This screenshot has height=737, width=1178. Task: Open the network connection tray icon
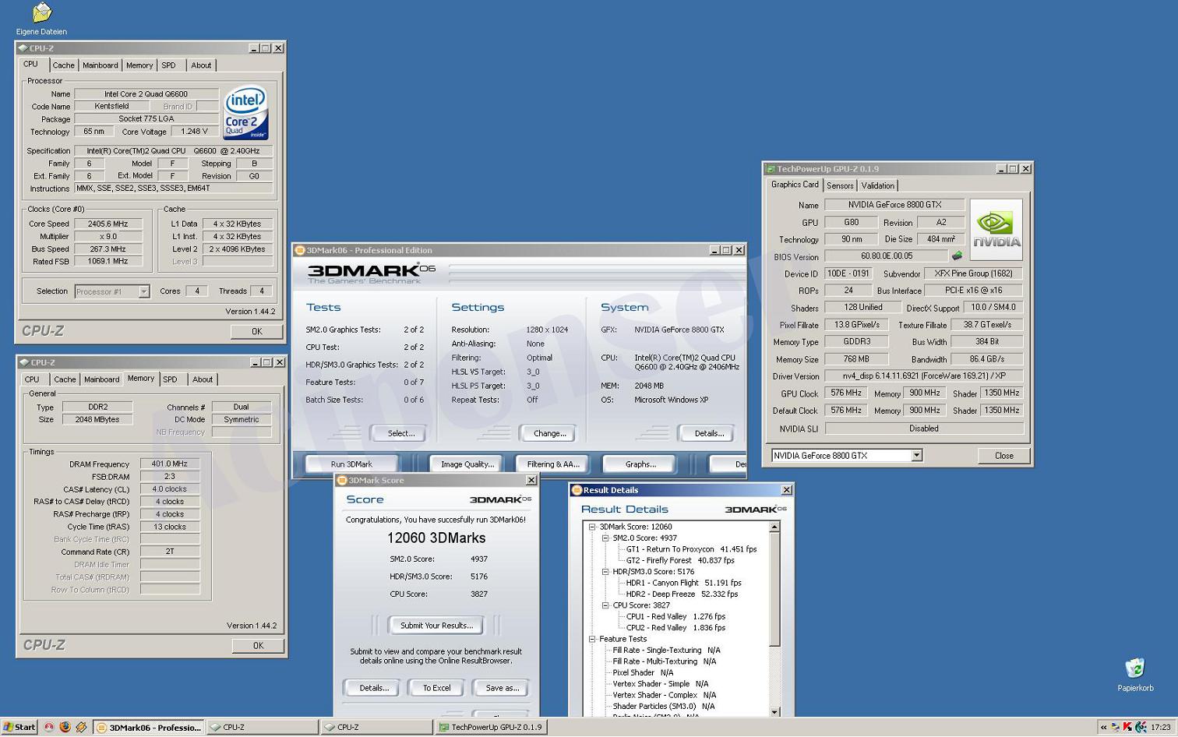pos(1115,728)
